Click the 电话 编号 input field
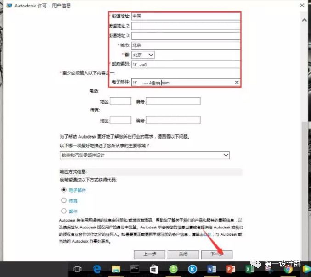 pyautogui.click(x=173, y=101)
